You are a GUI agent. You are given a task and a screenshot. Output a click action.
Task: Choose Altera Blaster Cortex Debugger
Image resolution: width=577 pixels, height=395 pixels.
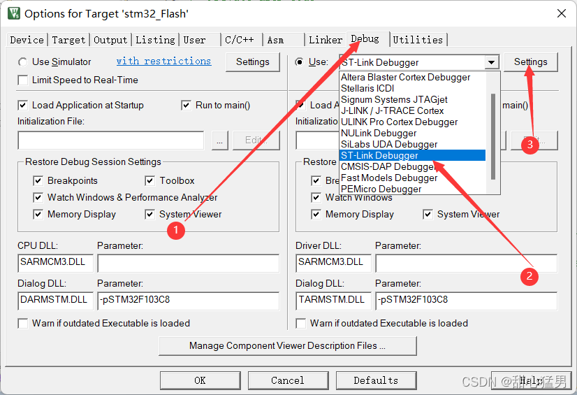click(412, 78)
